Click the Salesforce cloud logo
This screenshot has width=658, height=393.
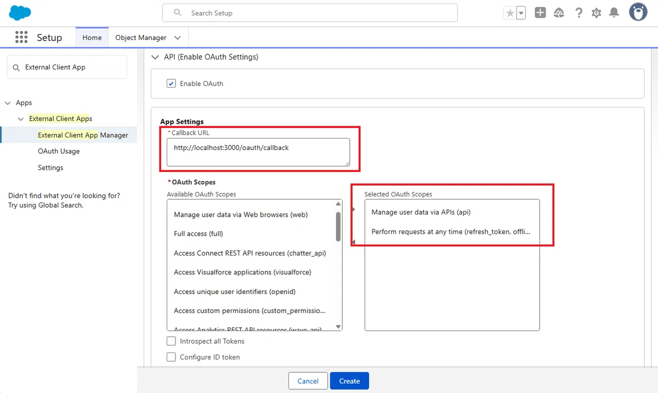click(x=20, y=13)
